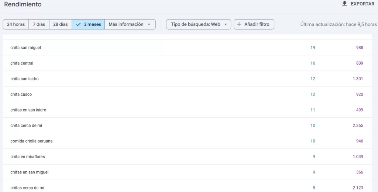378x192 pixels.
Task: Click the chifas en san isidro query
Action: pyautogui.click(x=28, y=110)
